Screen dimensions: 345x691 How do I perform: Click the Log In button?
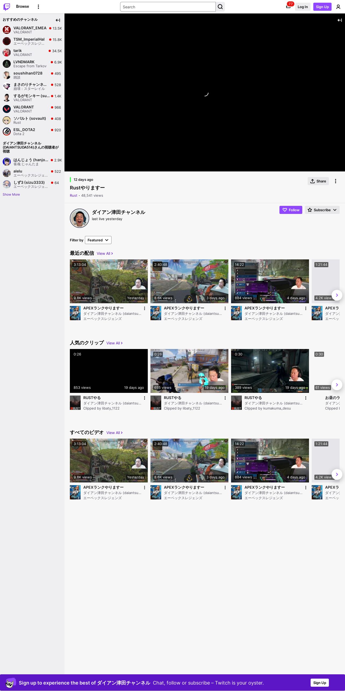tap(303, 7)
